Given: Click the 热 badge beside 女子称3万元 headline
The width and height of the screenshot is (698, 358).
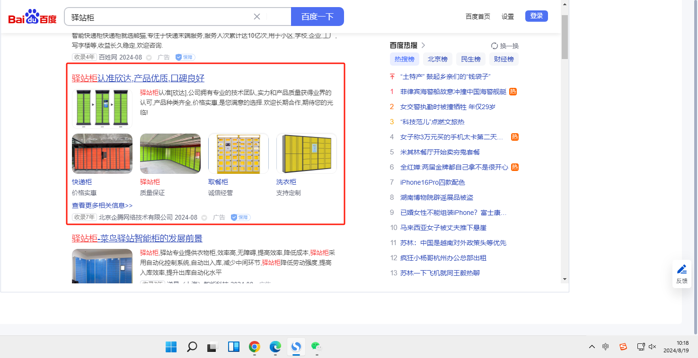Looking at the screenshot, I should (x=515, y=137).
